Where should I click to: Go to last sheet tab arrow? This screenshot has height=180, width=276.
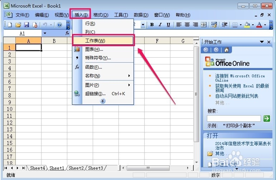[x=23, y=168]
